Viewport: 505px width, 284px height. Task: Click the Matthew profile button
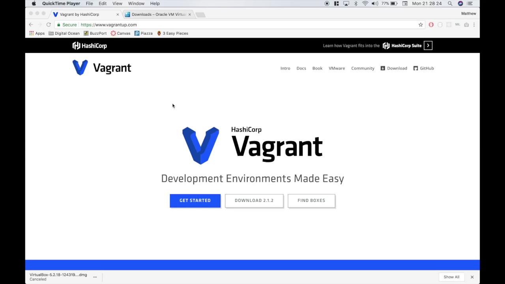click(x=469, y=13)
